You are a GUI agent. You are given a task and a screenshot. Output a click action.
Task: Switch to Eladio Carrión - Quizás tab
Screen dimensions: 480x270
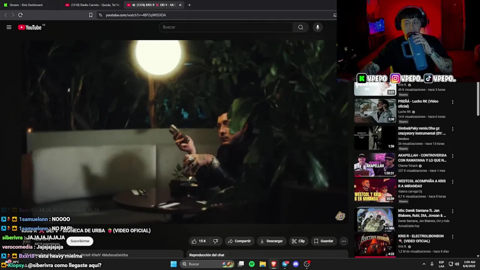[x=92, y=5]
